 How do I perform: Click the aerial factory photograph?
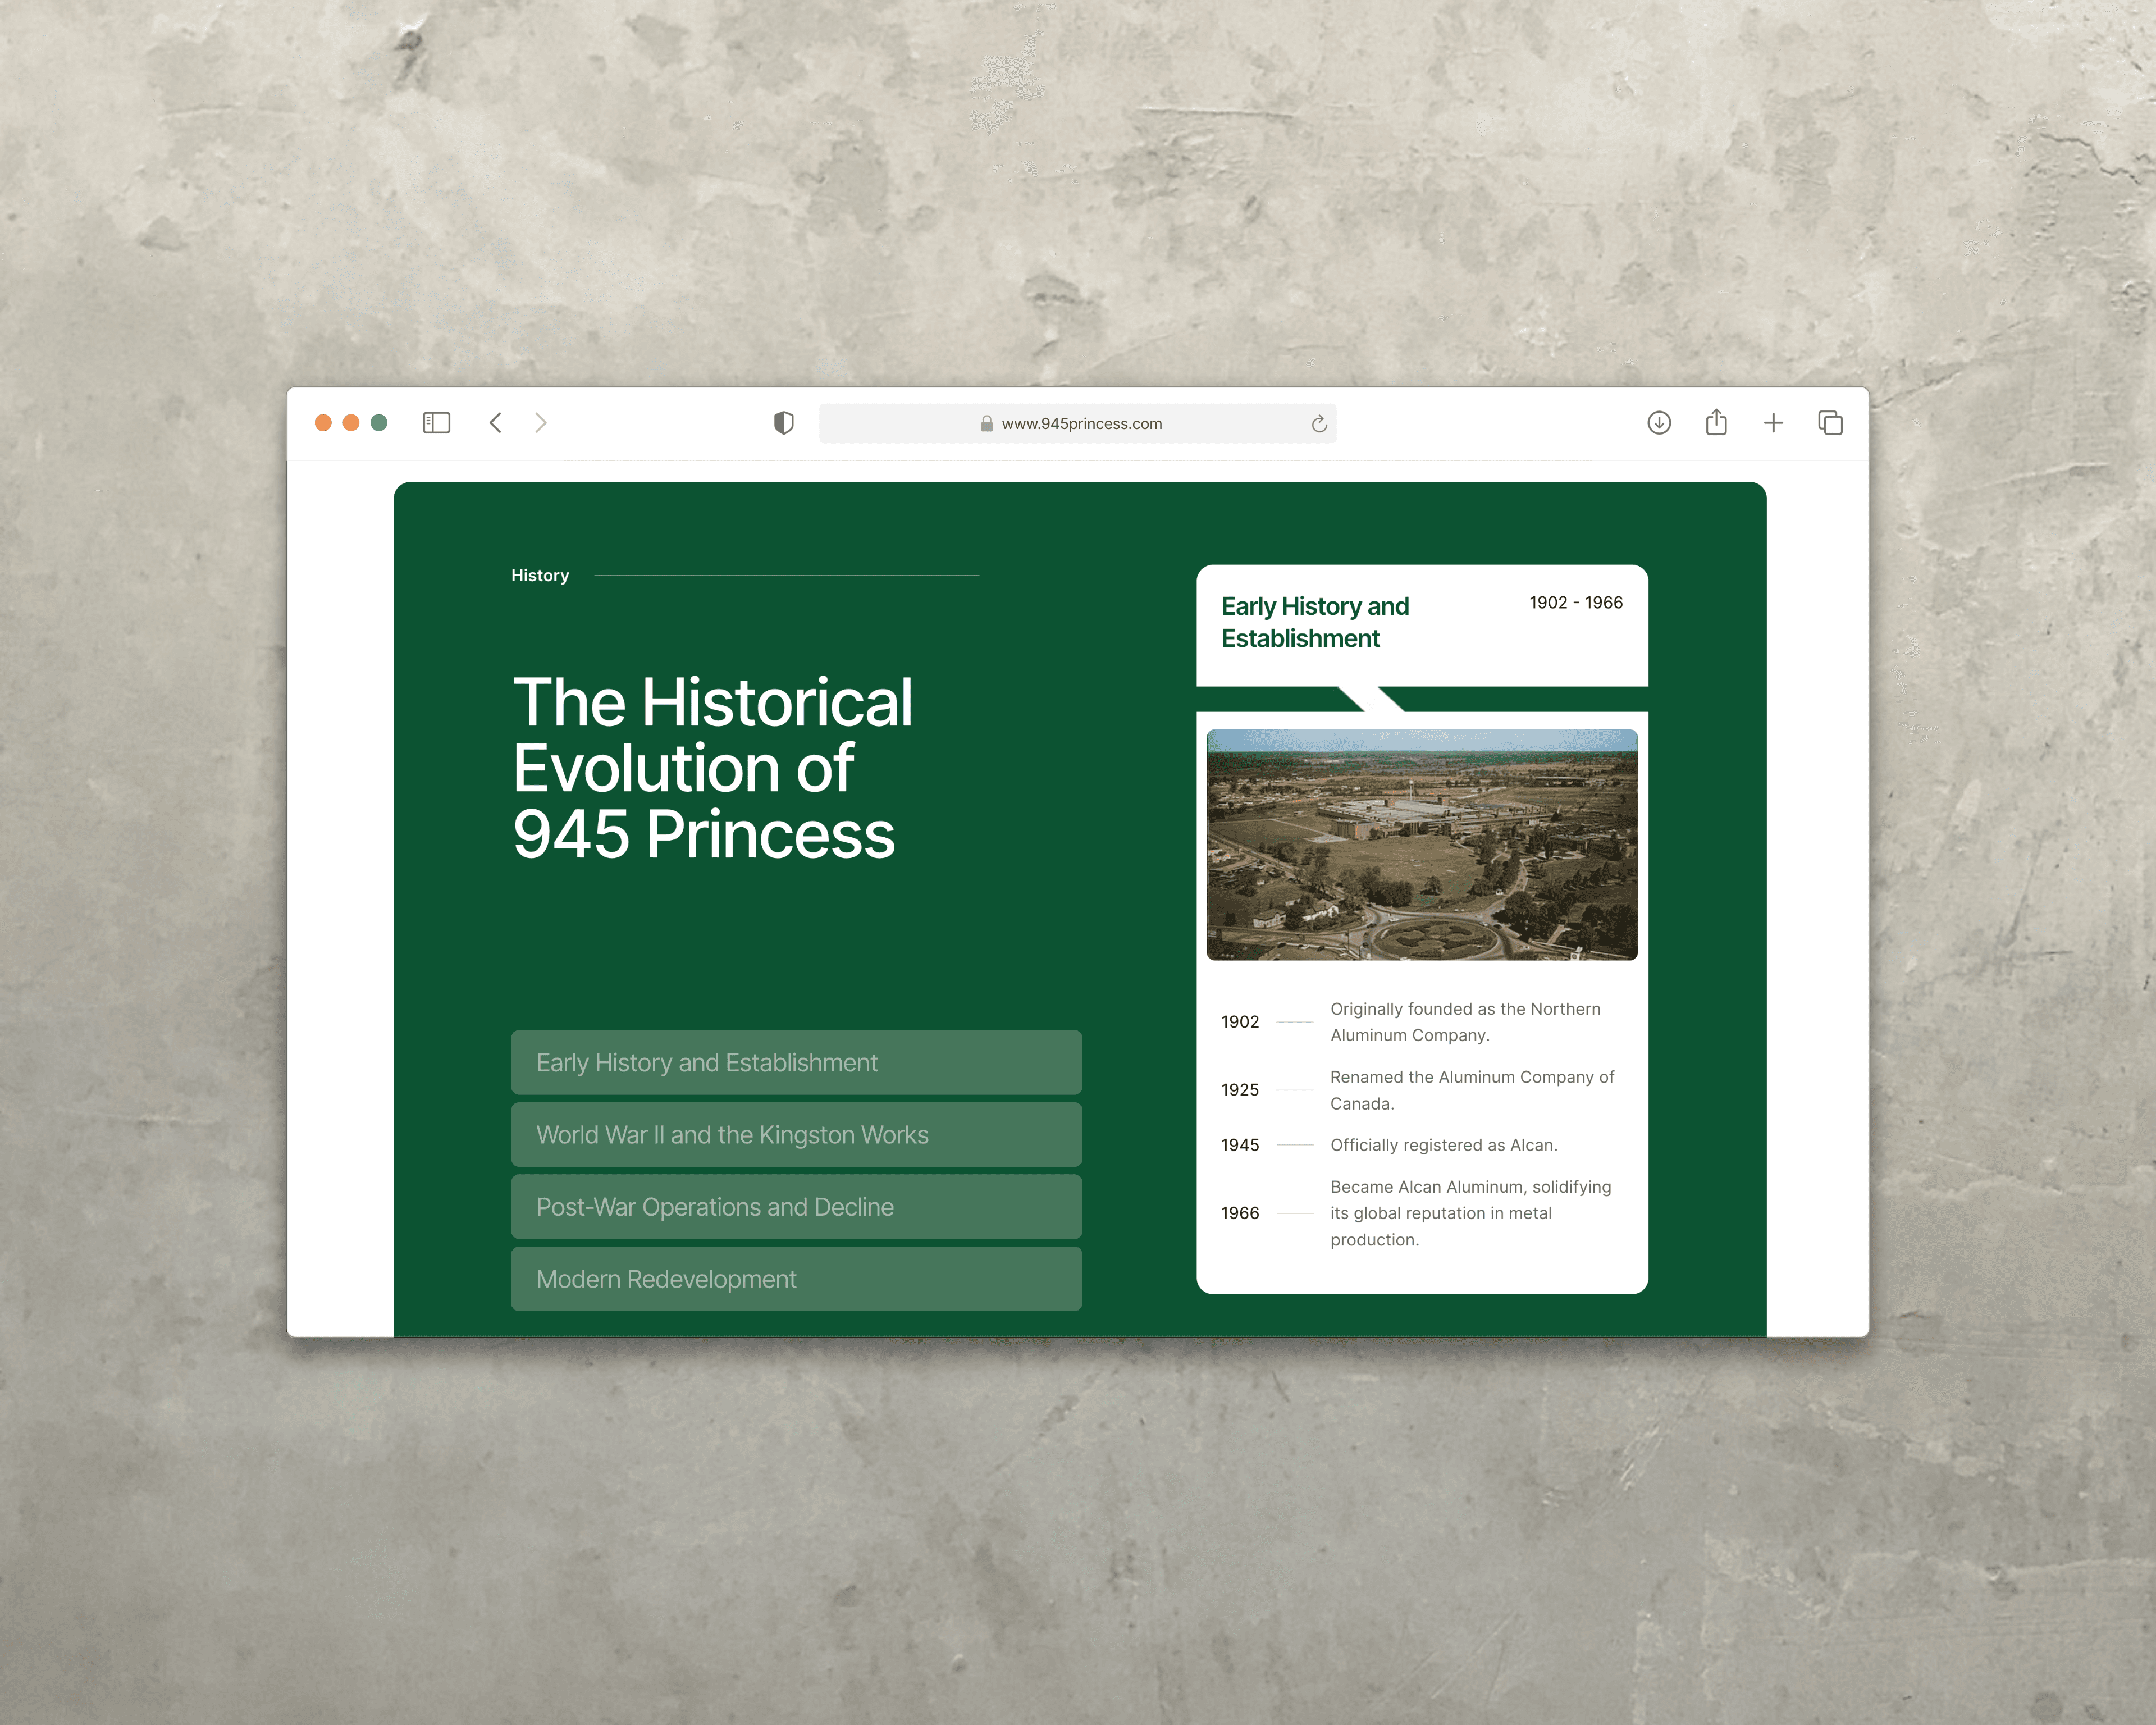(1421, 845)
